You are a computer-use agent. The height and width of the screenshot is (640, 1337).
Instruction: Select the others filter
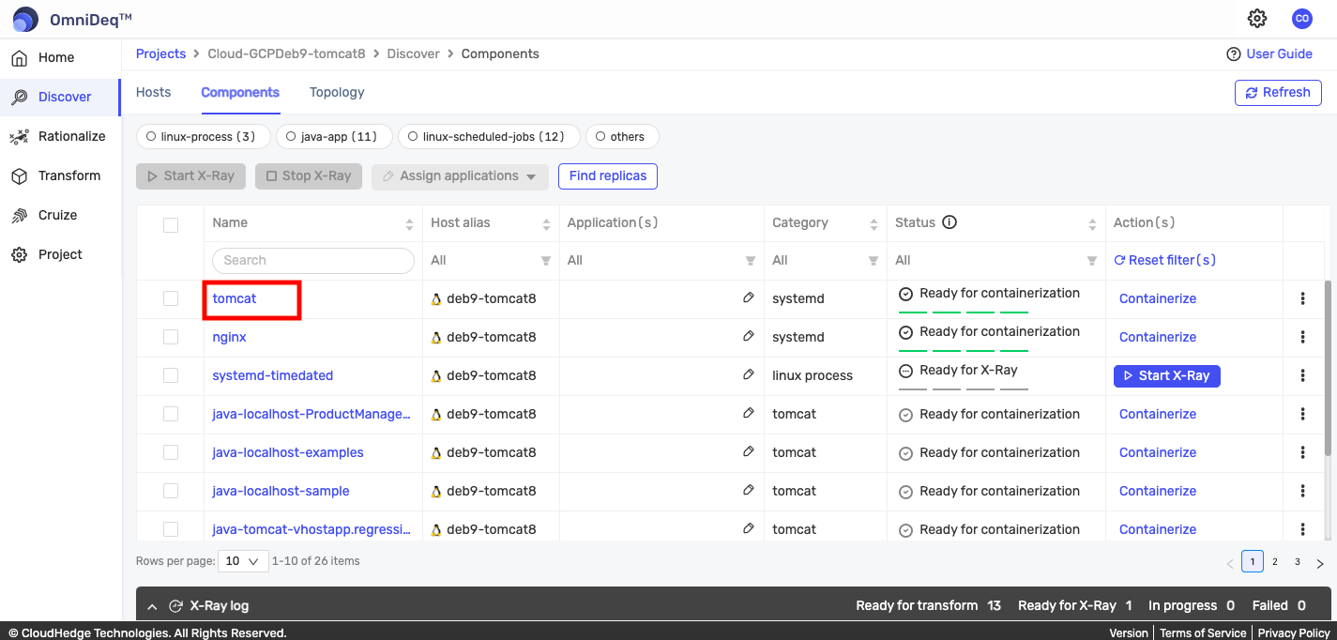pyautogui.click(x=621, y=137)
